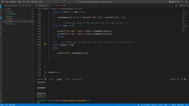
Task: Click Ln 111, Col 26 cursor position
Action: tap(145, 105)
